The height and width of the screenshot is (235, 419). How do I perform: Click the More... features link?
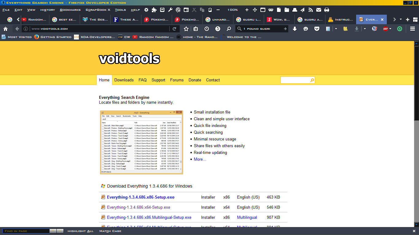[200, 159]
